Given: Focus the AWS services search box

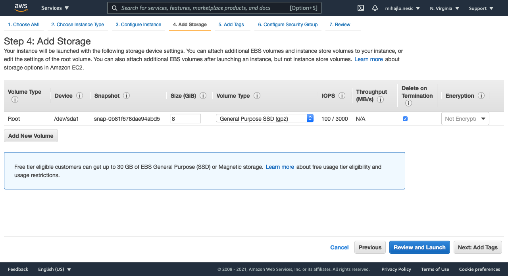Looking at the screenshot, I should [x=214, y=8].
